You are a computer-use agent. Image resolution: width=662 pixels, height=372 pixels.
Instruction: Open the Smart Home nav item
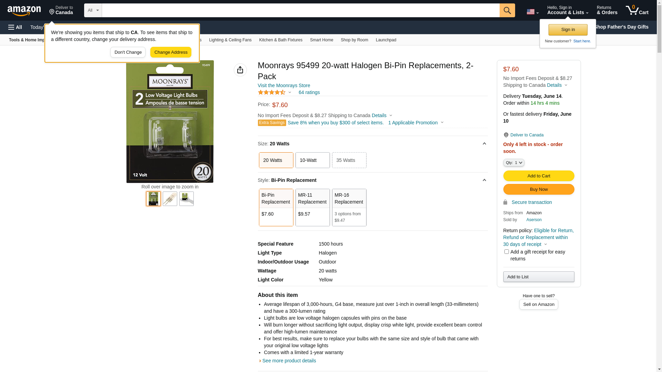click(321, 40)
